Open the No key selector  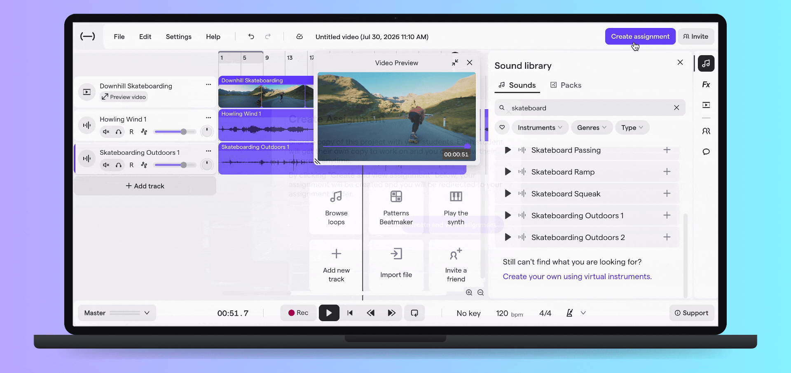469,313
